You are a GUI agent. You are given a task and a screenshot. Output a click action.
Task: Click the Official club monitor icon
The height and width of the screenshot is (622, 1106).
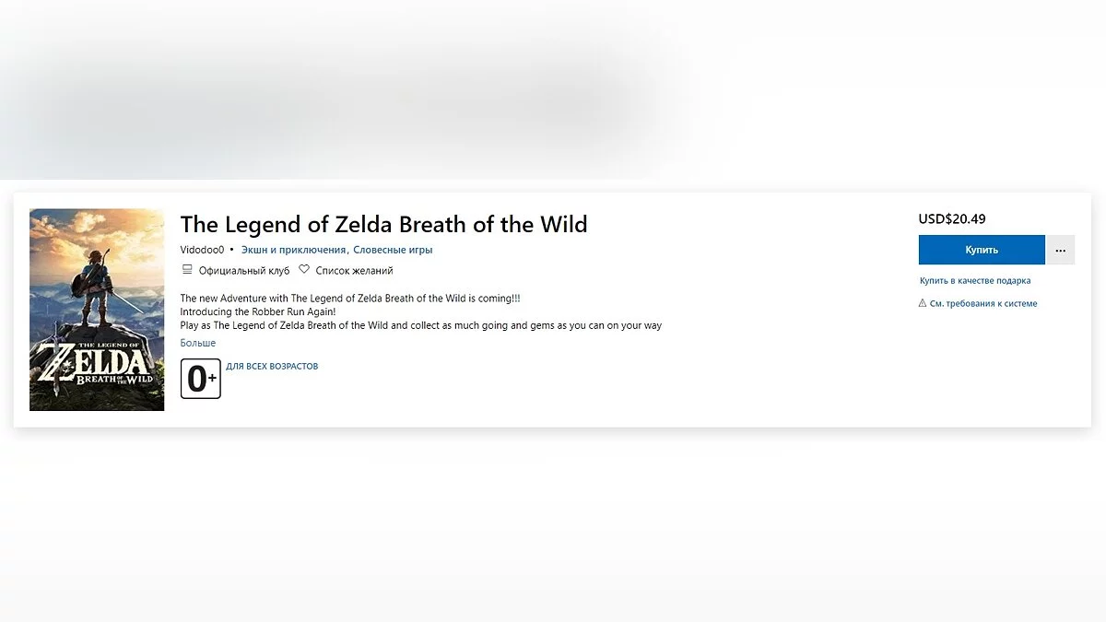pos(187,271)
